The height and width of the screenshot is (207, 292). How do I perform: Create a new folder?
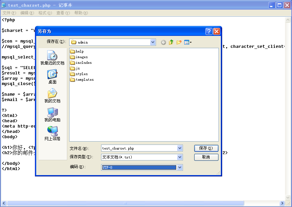point(179,42)
